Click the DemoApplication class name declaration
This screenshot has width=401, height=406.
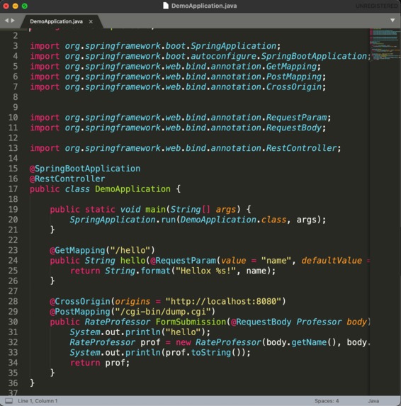[132, 189]
